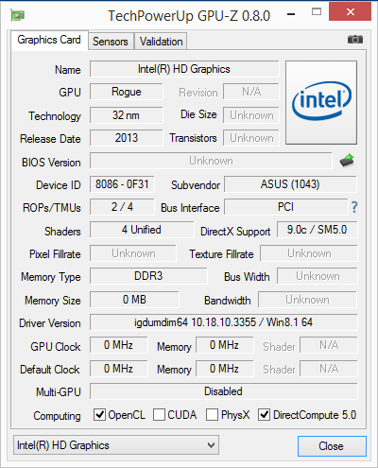Click the GPU-Z app icon in title bar
Screen dimensions: 378x468
point(18,15)
